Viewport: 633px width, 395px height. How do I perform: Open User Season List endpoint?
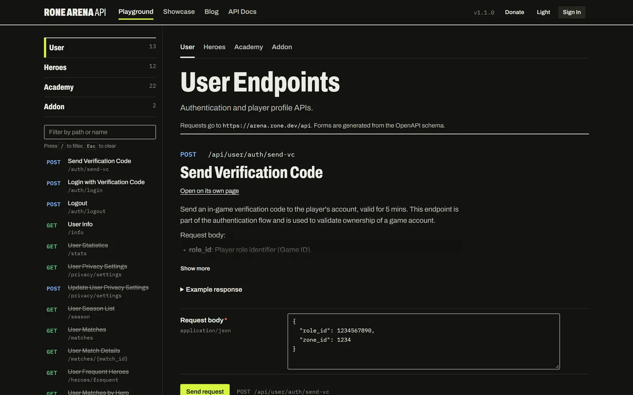tap(100, 312)
